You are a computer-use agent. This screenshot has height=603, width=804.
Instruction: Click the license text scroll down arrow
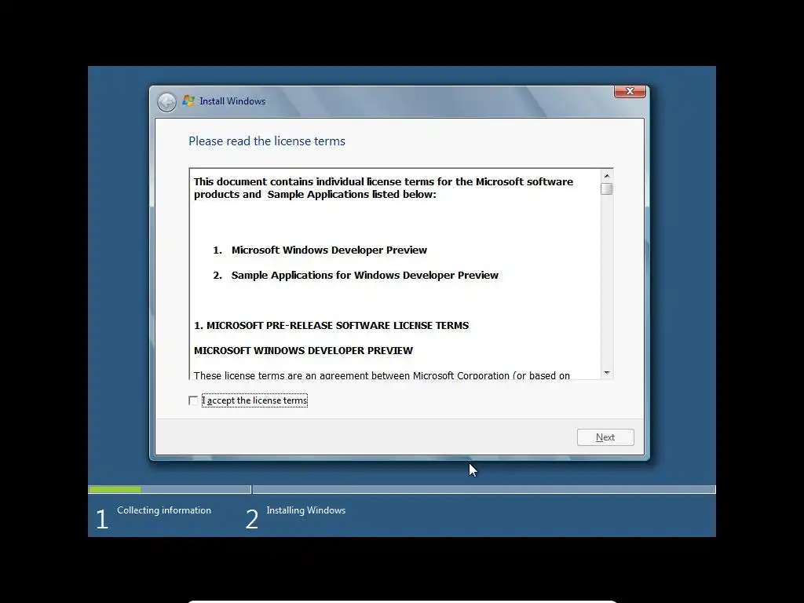pyautogui.click(x=607, y=373)
